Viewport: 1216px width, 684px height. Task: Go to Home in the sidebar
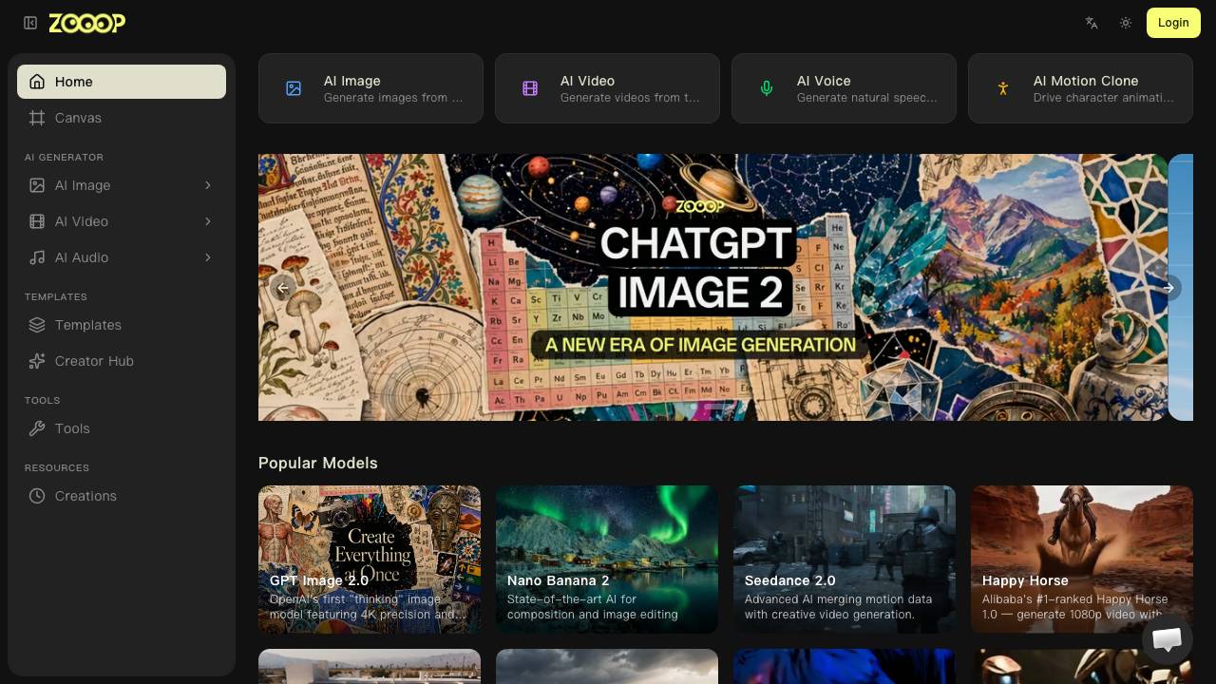(x=122, y=82)
